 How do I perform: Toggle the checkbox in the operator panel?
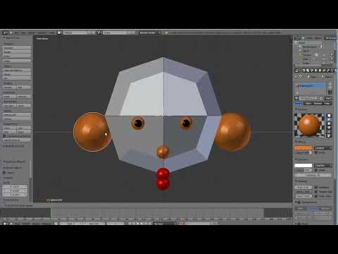[x=4, y=172]
